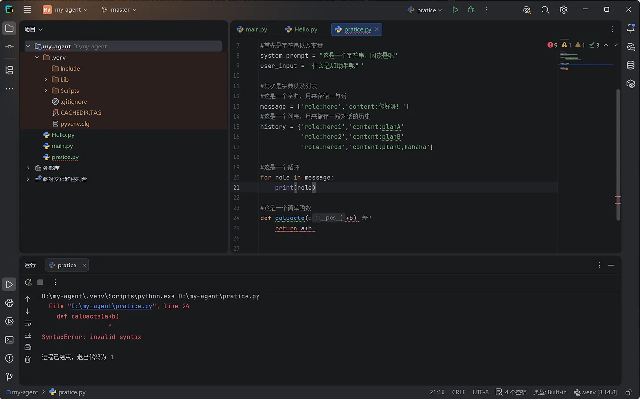Screen dimensions: 640x399
Task: Change UTF-8 file encoding
Action: pyautogui.click(x=480, y=392)
